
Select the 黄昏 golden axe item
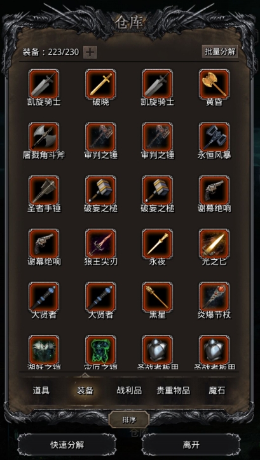pos(214,85)
